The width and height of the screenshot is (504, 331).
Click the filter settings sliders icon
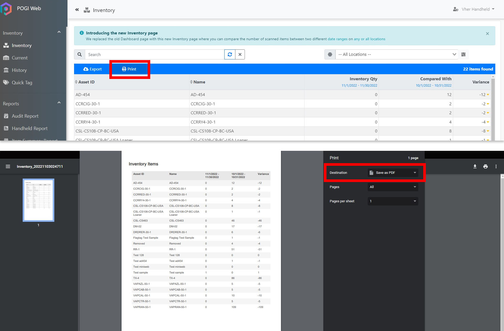coord(463,54)
